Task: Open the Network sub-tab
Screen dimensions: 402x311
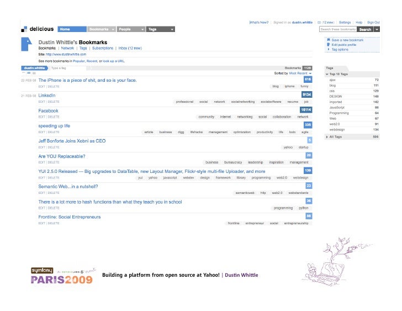Action: coord(67,48)
